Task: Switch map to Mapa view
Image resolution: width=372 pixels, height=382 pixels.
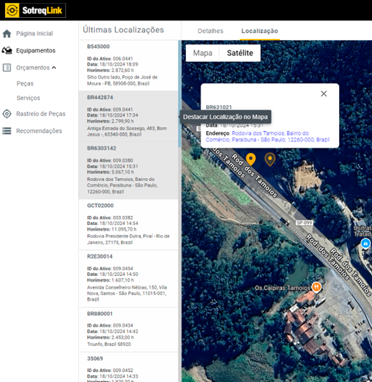Action: pos(203,53)
